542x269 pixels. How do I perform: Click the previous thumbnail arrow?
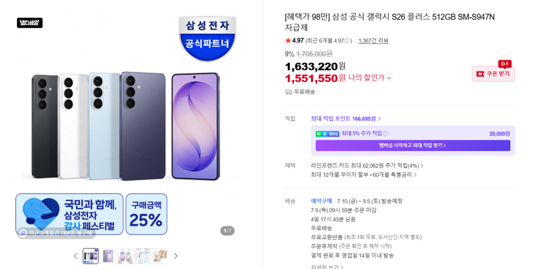tap(76, 256)
